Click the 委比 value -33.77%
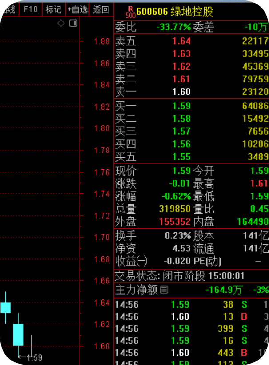This screenshot has height=365, width=269. click(173, 27)
